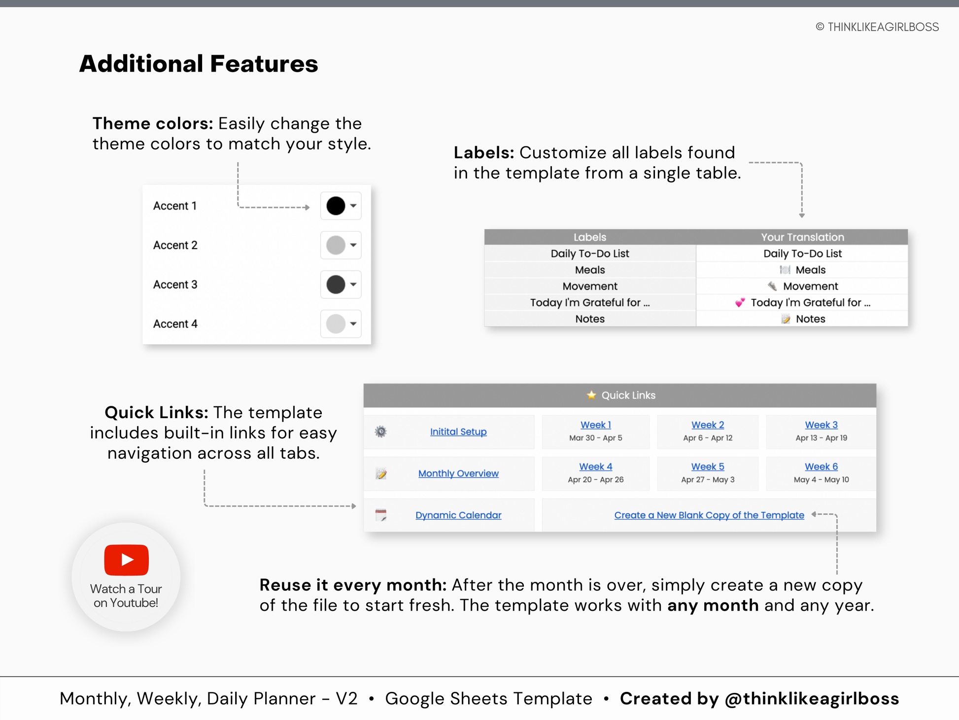Image resolution: width=959 pixels, height=720 pixels.
Task: Select the Daily To-Do List translation cell
Action: tap(802, 253)
